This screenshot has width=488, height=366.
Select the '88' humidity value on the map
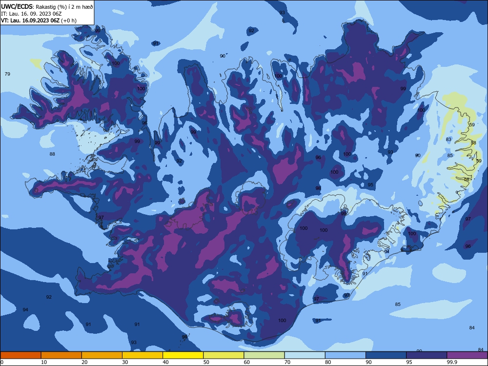coord(52,154)
